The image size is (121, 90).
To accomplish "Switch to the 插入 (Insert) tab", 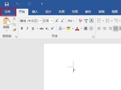I will (x=35, y=12).
